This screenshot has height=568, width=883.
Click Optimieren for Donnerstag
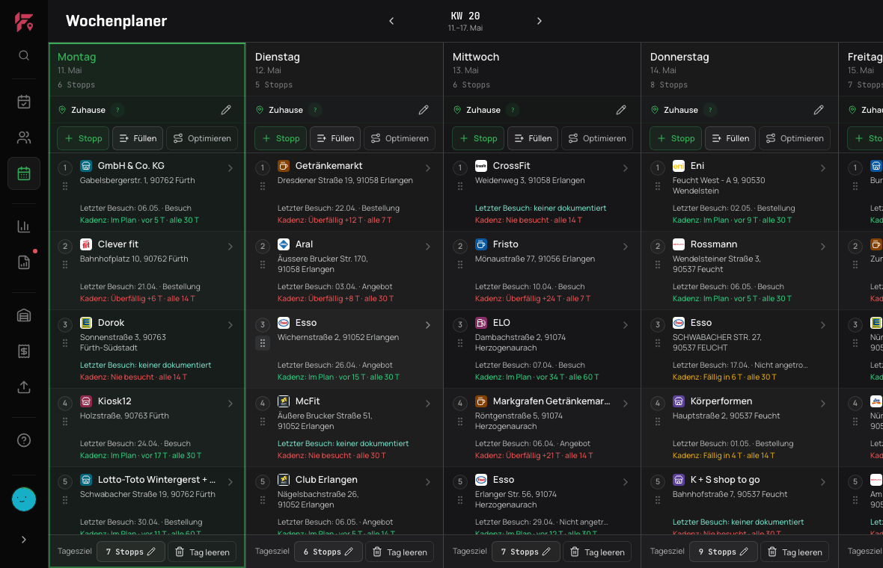click(795, 138)
